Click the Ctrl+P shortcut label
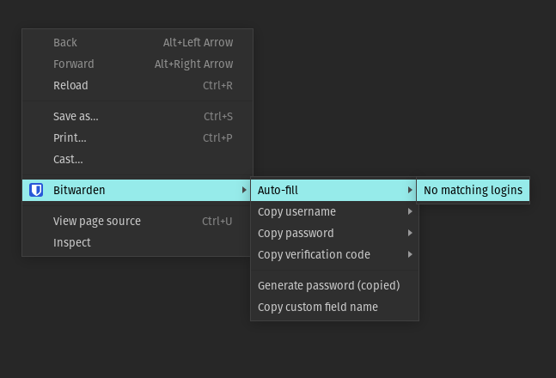Viewport: 556px width, 378px height. [217, 137]
